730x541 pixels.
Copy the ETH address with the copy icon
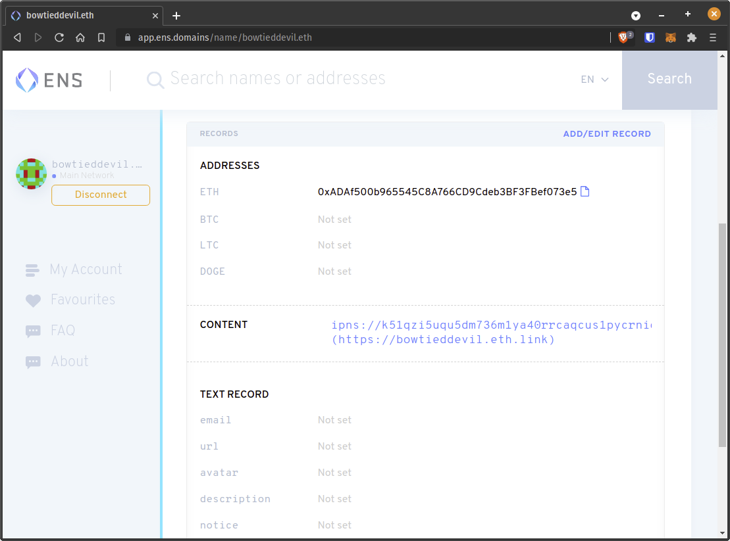[x=585, y=191]
